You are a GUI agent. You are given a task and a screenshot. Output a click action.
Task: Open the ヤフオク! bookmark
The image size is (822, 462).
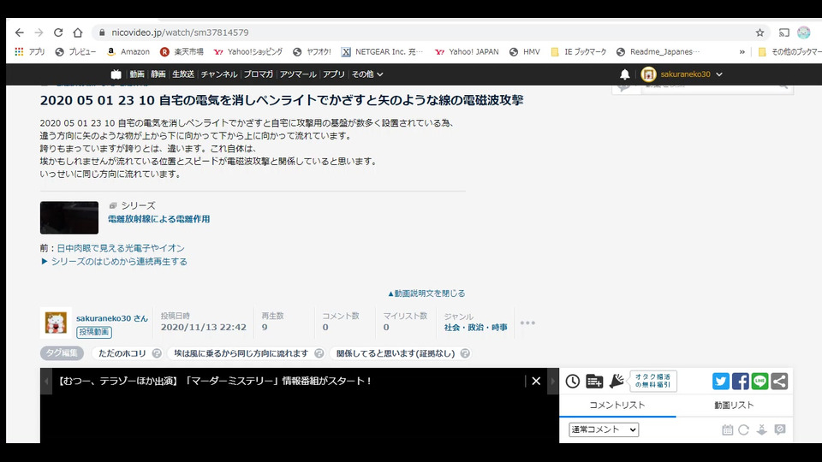point(312,52)
